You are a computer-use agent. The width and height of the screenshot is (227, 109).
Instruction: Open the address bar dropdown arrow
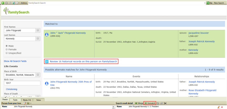[x=205, y=3]
